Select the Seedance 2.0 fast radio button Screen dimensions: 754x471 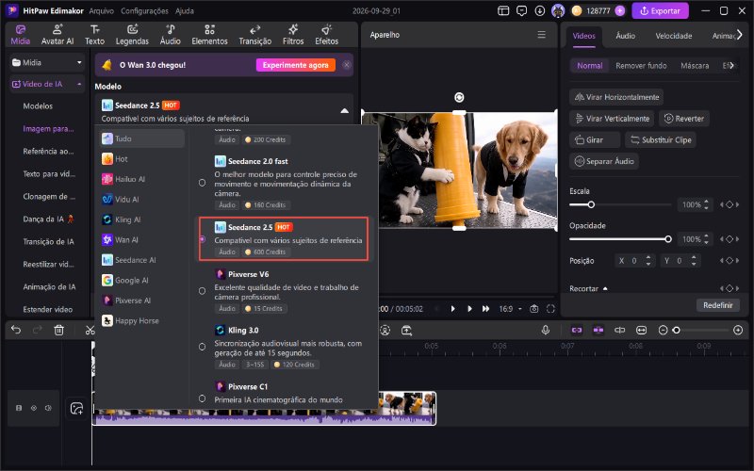(202, 183)
